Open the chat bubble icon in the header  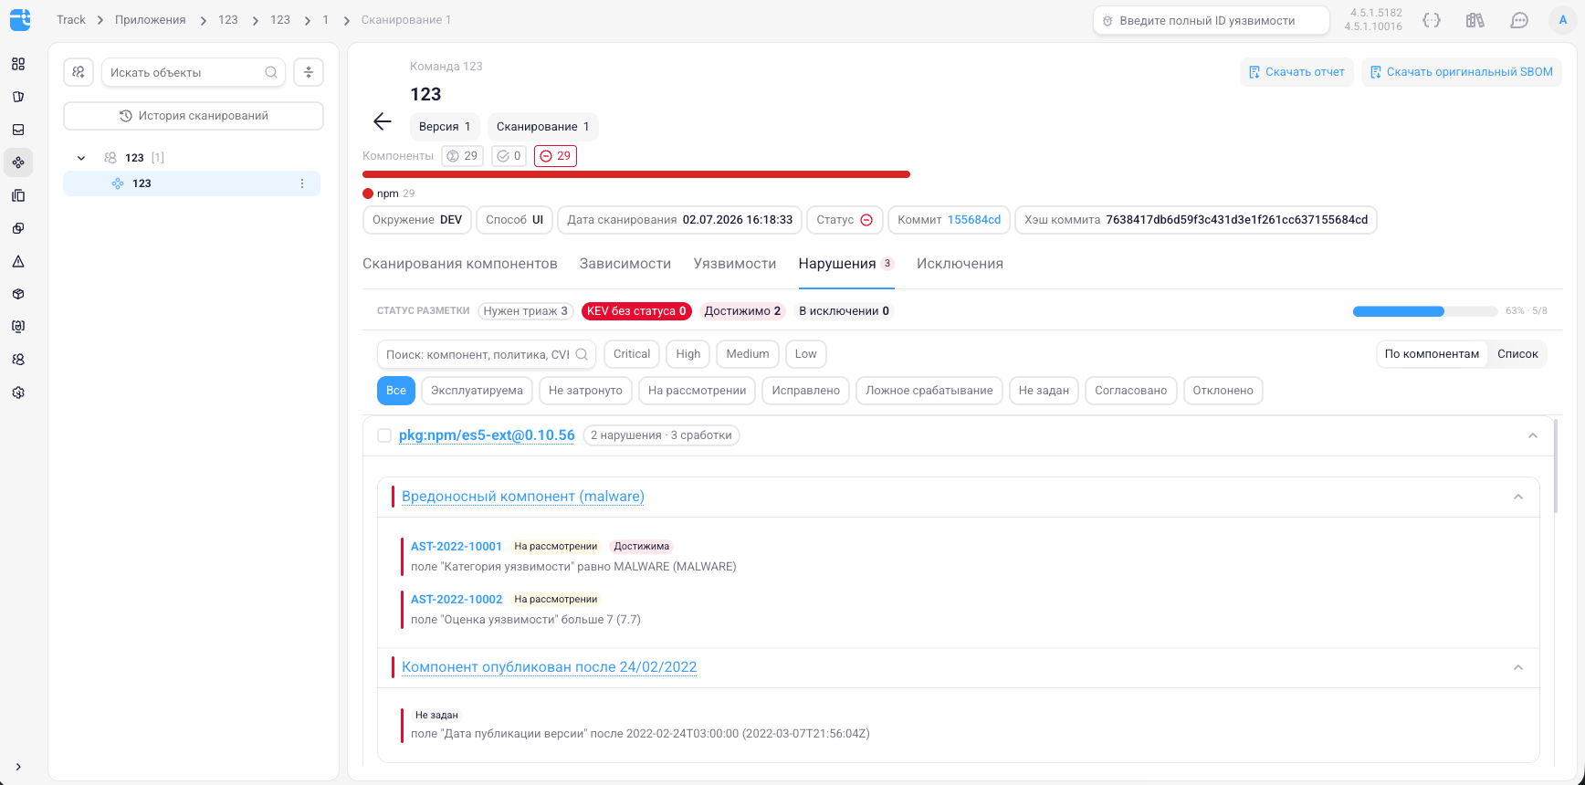[1519, 20]
